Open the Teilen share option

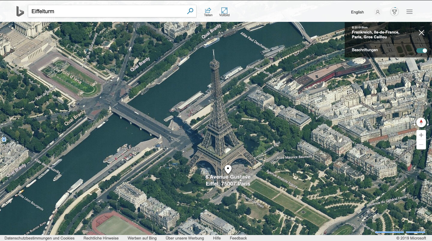coord(208,12)
